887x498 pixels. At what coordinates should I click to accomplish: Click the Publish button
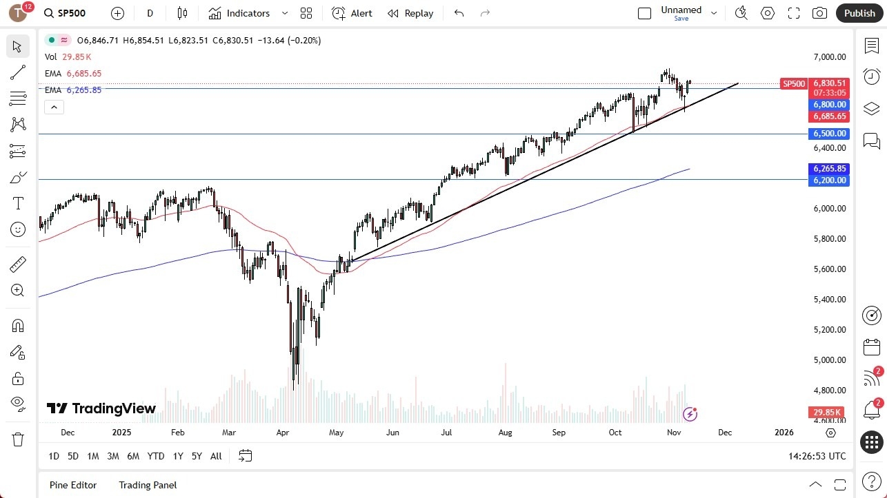coord(859,13)
